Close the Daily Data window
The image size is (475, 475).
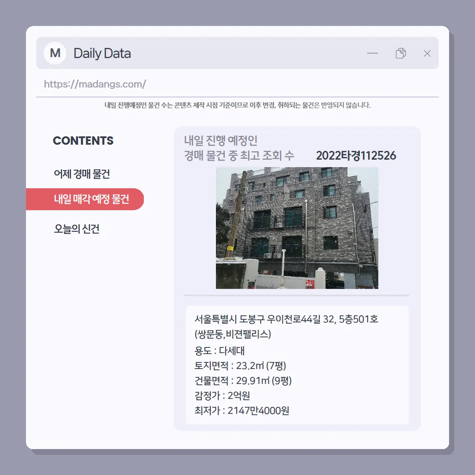tap(427, 53)
